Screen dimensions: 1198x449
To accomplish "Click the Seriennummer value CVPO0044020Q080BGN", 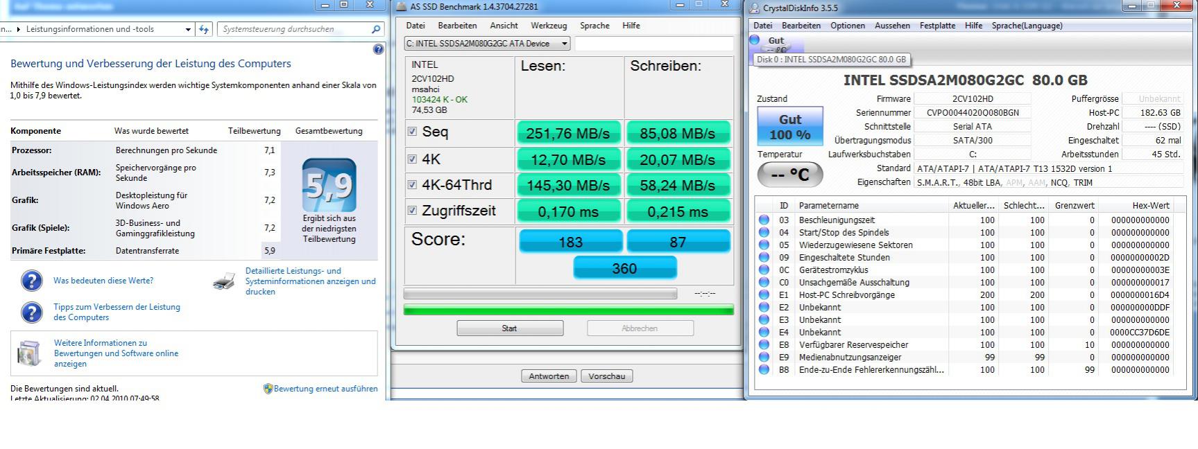I will coord(973,113).
